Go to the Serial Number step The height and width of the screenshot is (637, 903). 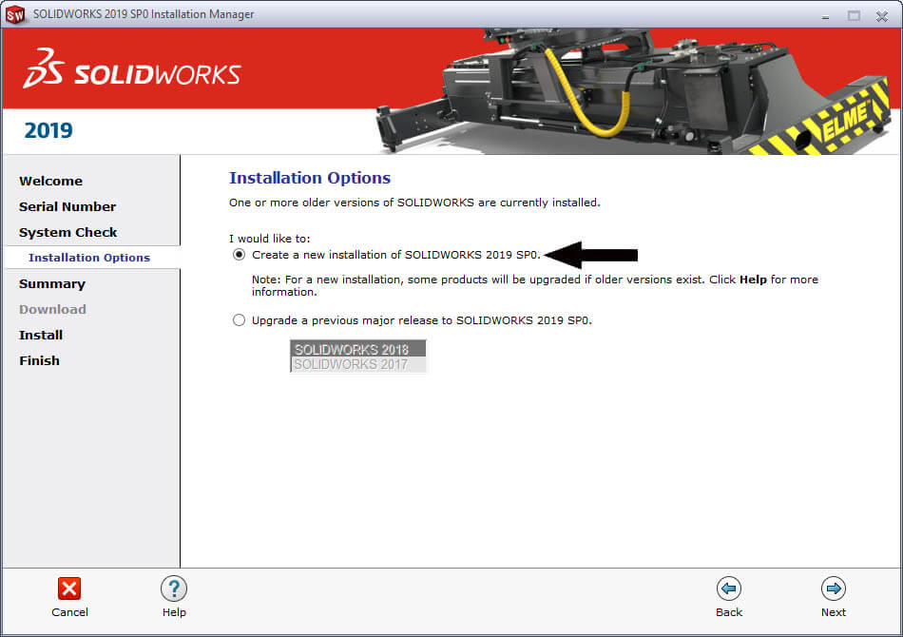click(x=67, y=206)
